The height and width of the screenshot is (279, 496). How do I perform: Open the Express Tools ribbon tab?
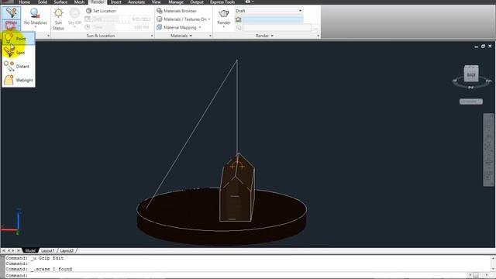coord(222,2)
